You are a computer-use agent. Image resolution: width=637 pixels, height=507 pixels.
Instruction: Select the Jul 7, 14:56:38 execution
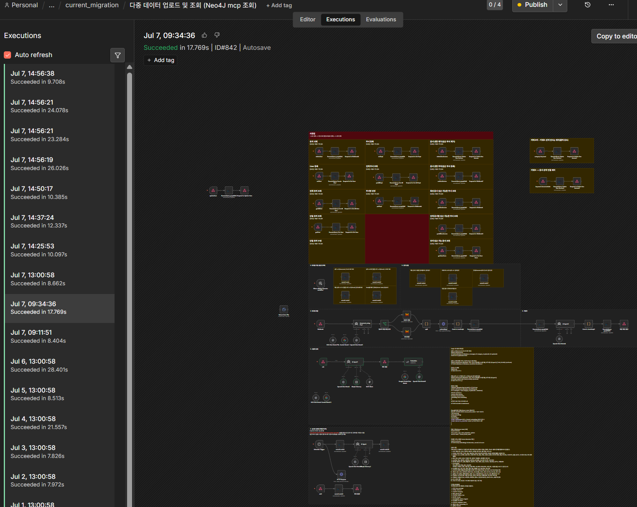pyautogui.click(x=59, y=77)
